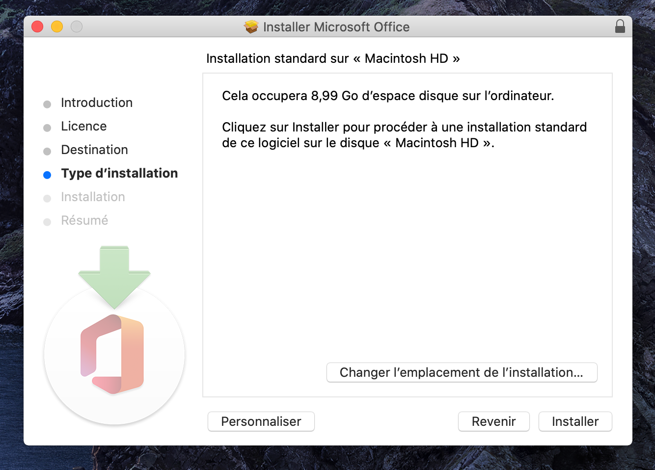655x470 pixels.
Task: Click the 'Cliquez sur Installer' instruction paragraph
Action: click(404, 135)
